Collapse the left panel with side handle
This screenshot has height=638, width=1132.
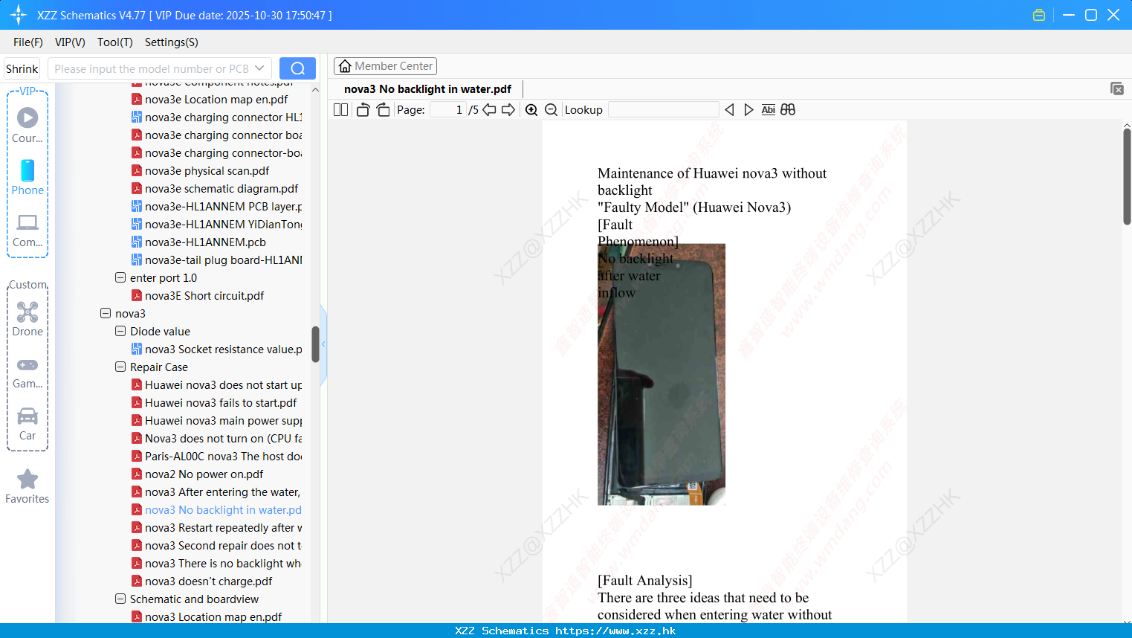pyautogui.click(x=323, y=344)
